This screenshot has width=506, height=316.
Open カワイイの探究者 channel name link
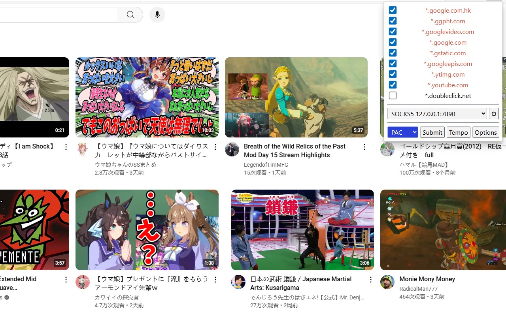tap(117, 297)
